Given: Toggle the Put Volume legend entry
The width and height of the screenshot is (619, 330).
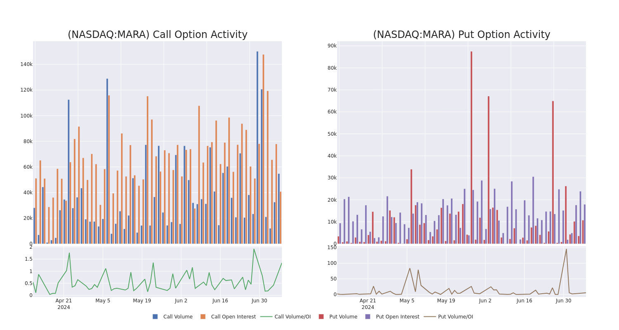Looking at the screenshot, I should pos(338,317).
